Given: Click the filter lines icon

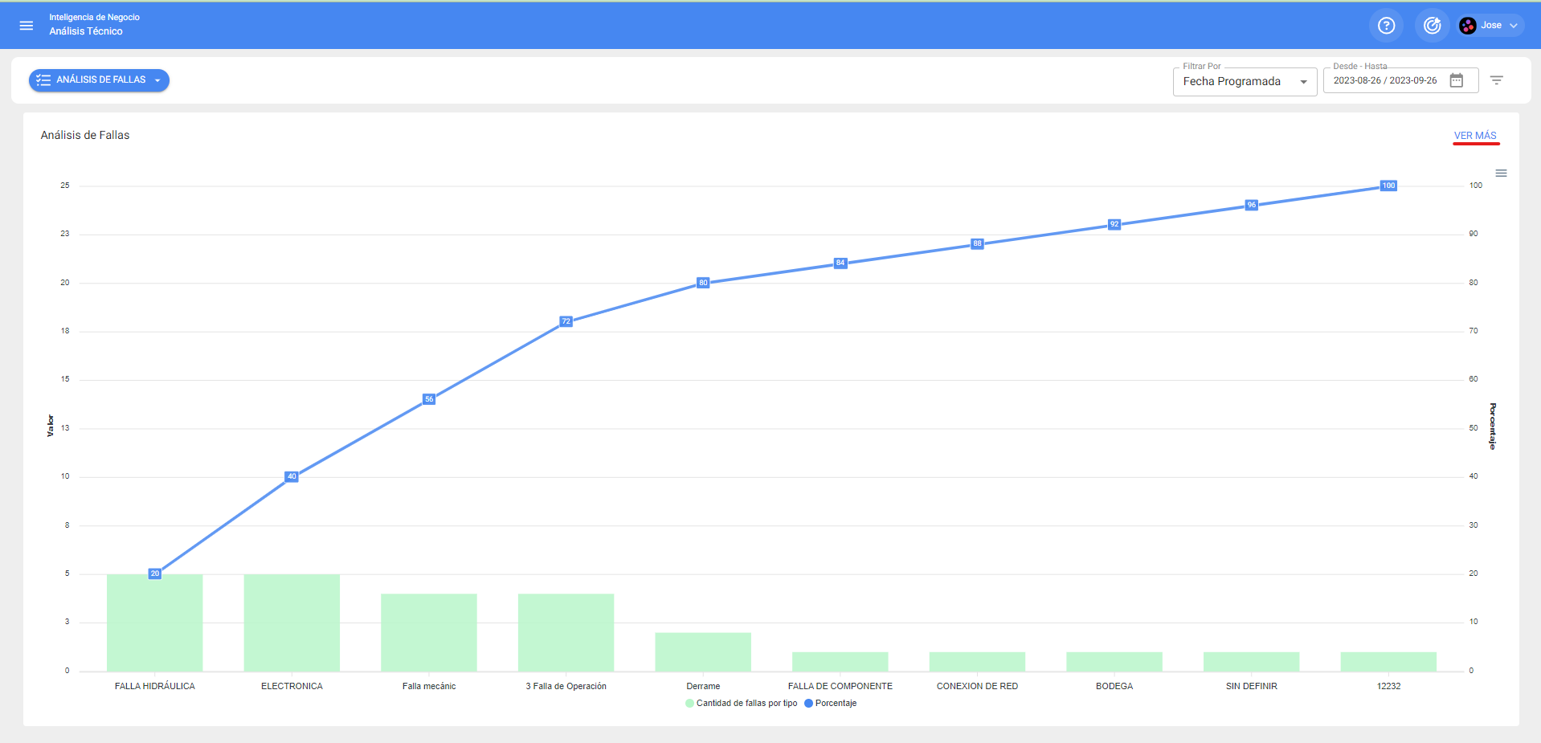Looking at the screenshot, I should point(1497,80).
